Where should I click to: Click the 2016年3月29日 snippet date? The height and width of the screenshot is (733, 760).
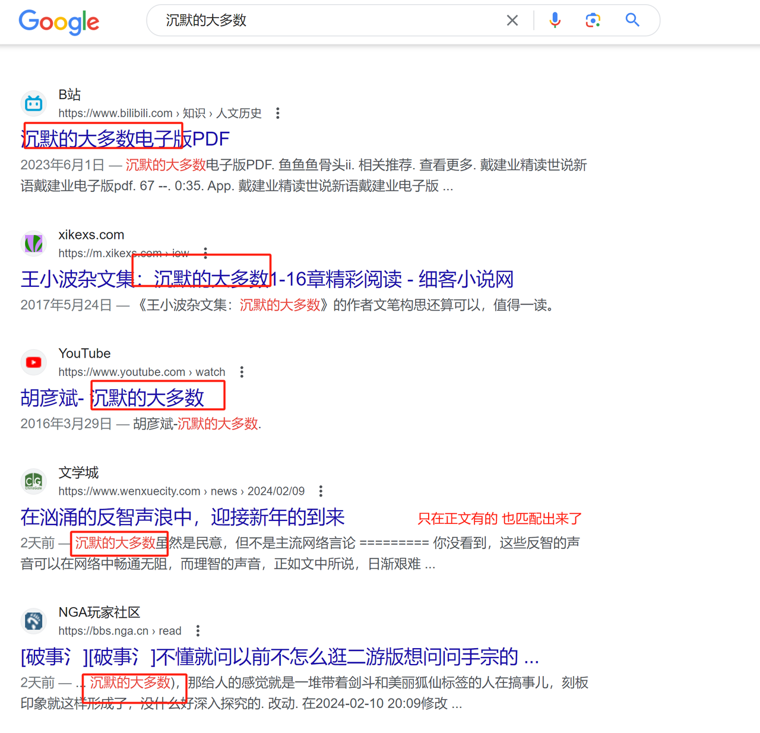(x=66, y=424)
